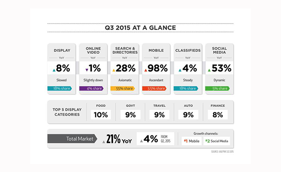281x172 pixels.
Task: Click the Food 10% category box
Action: pos(101,115)
